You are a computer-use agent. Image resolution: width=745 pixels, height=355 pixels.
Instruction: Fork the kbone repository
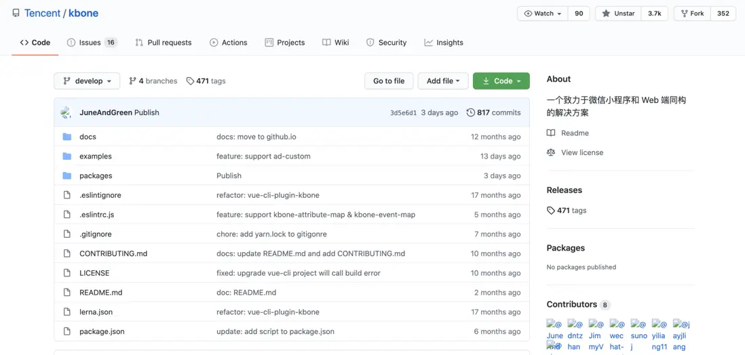click(692, 14)
